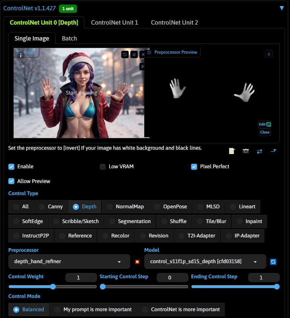This screenshot has width=290, height=318.
Task: Switch to the Batch tab
Action: pyautogui.click(x=69, y=38)
